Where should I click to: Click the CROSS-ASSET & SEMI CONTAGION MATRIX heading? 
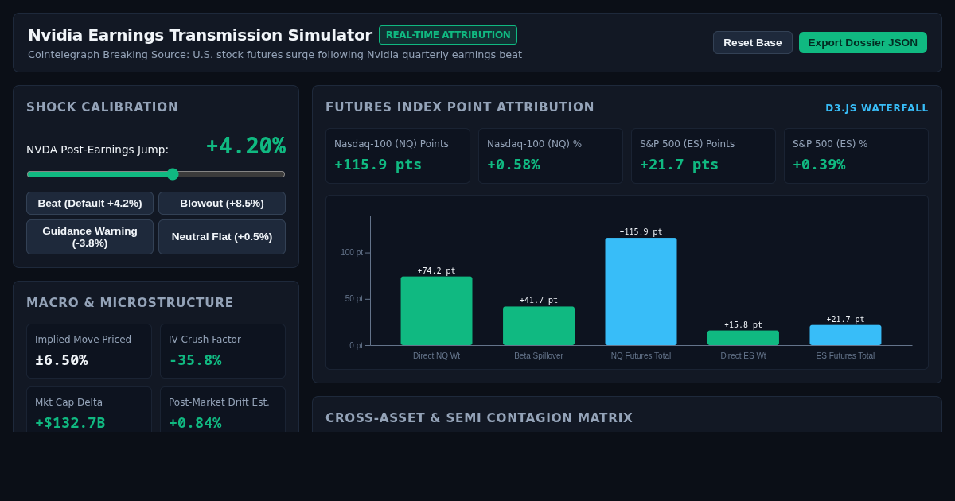[x=479, y=418]
